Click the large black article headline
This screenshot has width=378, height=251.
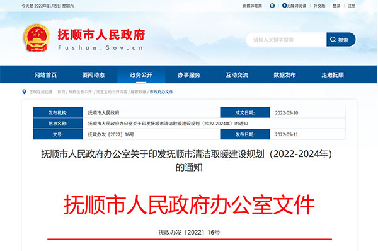click(x=186, y=160)
